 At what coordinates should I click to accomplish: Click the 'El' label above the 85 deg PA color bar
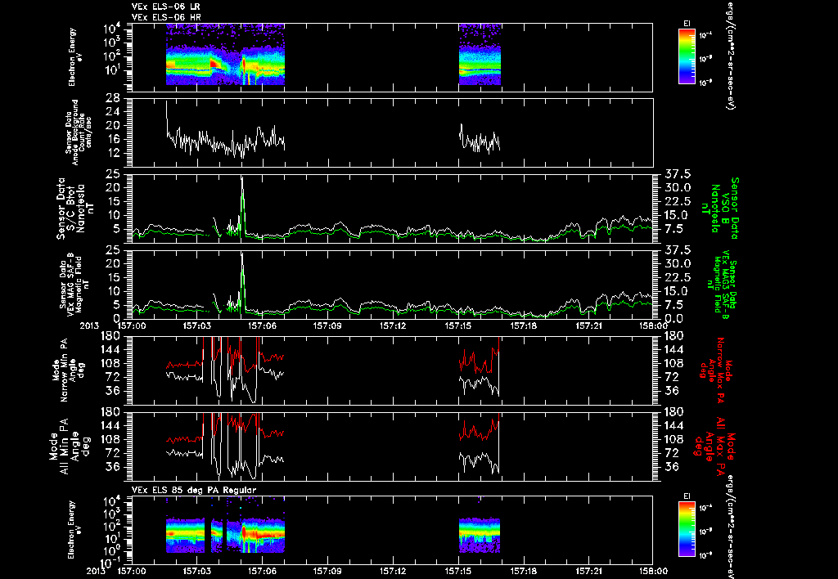tap(687, 496)
